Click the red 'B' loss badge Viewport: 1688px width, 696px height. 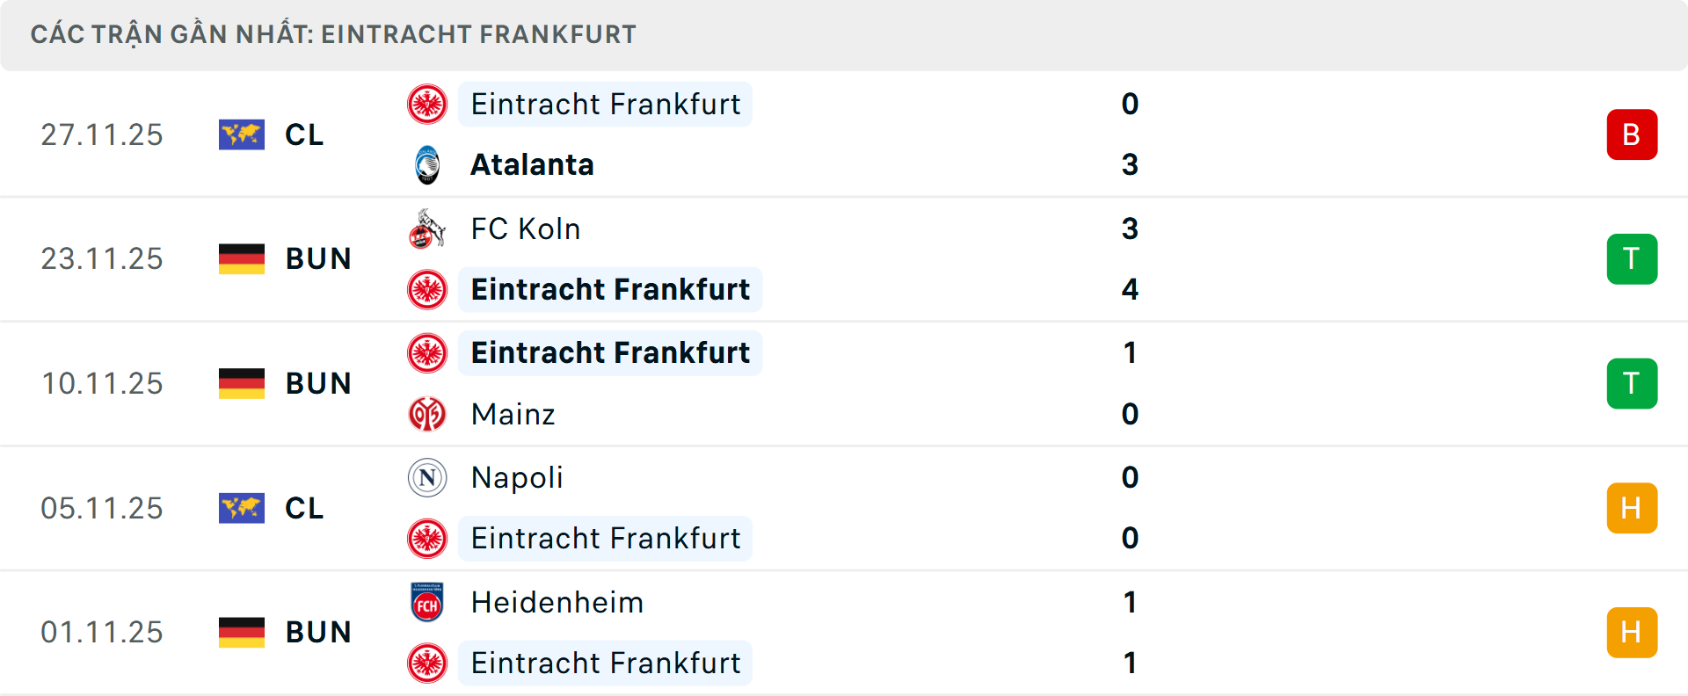tap(1632, 134)
